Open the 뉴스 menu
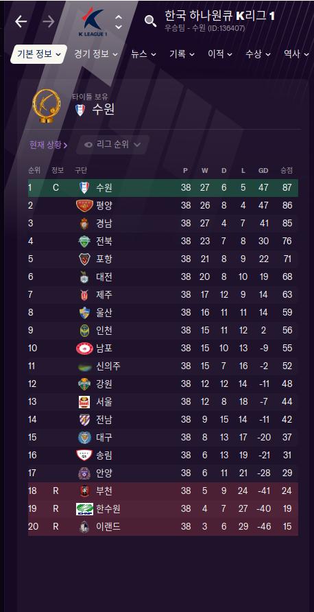The height and width of the screenshot is (612, 314). (143, 54)
